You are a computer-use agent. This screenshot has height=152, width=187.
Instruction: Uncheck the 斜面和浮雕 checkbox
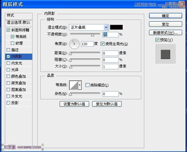(8, 30)
